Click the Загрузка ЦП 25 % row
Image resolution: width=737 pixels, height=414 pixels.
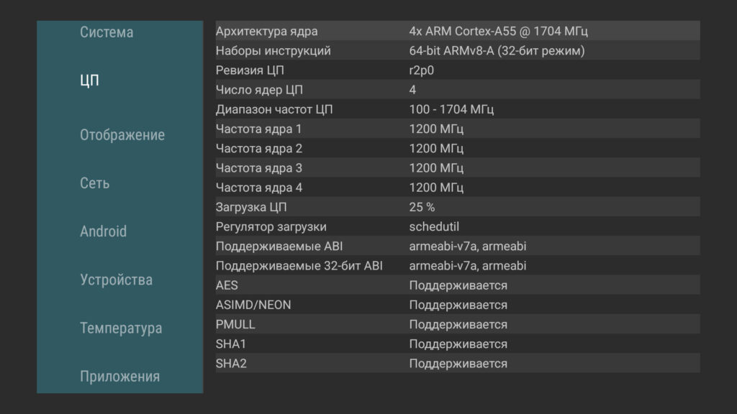pyautogui.click(x=457, y=207)
